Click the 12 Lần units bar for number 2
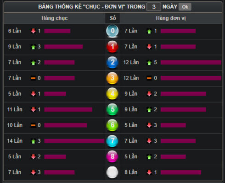 [x=191, y=62]
